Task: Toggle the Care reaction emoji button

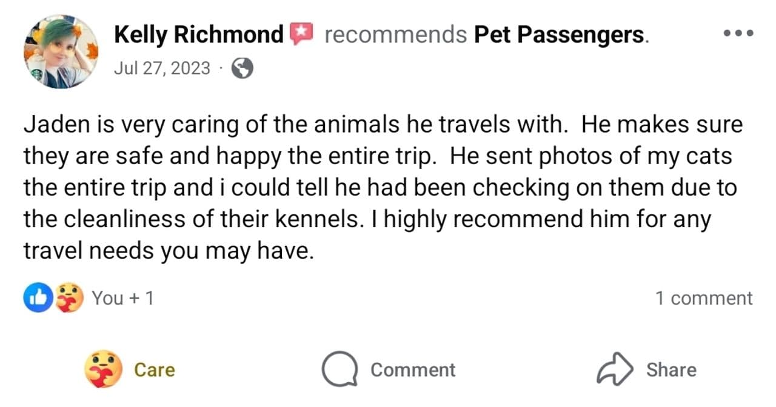Action: pos(104,369)
